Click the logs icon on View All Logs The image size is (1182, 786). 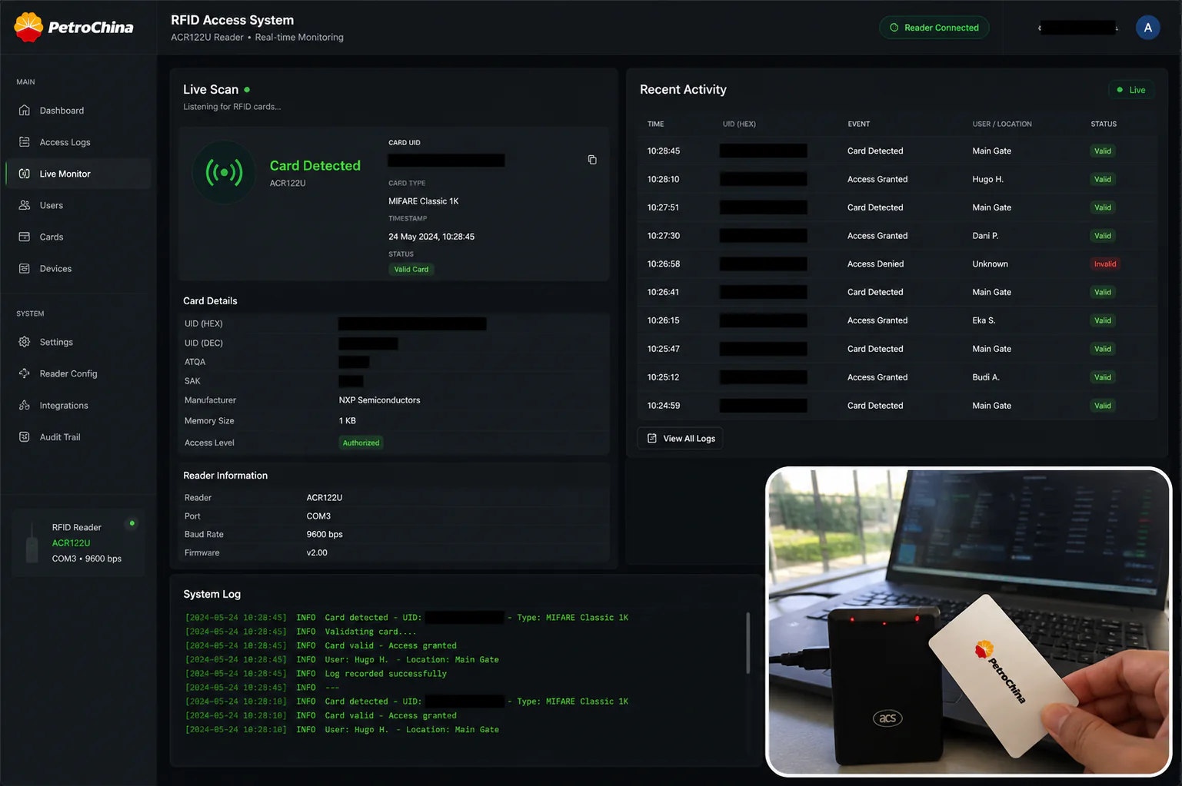pyautogui.click(x=652, y=439)
